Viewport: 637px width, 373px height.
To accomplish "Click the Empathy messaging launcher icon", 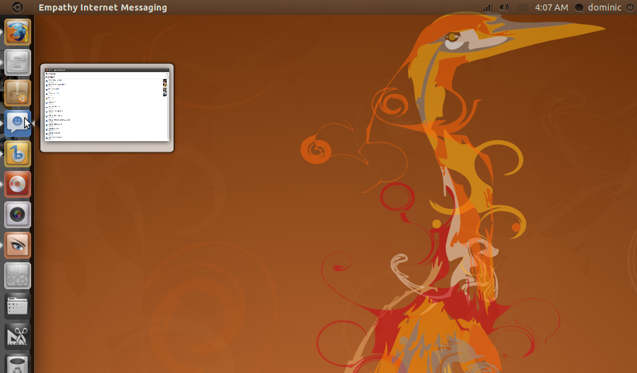I will click(17, 123).
